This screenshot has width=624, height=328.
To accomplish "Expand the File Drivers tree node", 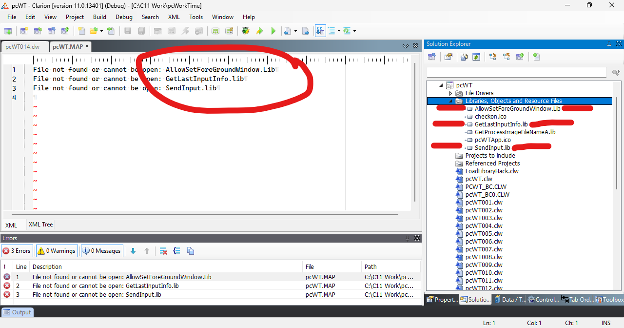I will (x=450, y=93).
